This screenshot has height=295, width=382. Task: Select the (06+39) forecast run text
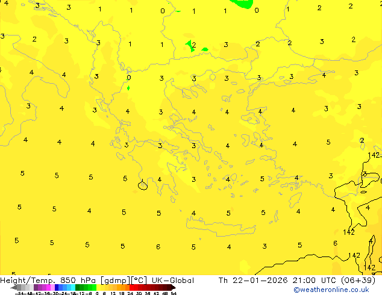click(x=358, y=281)
